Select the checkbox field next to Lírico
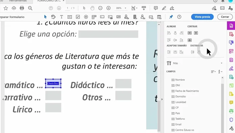This screenshot has width=235, height=133. tap(53, 108)
